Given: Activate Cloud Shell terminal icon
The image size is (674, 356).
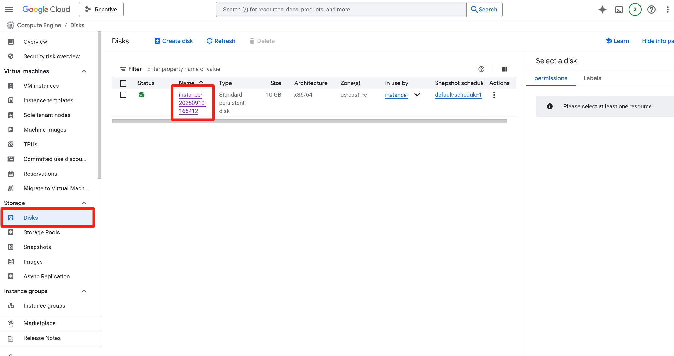Looking at the screenshot, I should (x=619, y=10).
